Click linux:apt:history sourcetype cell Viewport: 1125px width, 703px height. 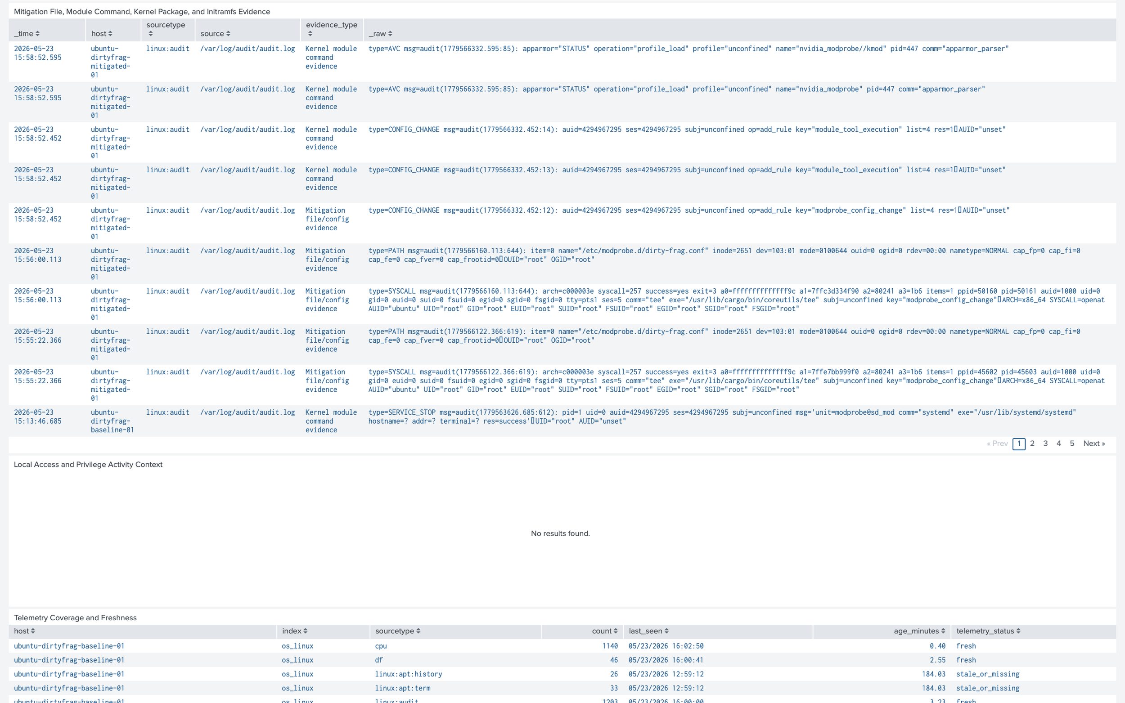point(408,674)
